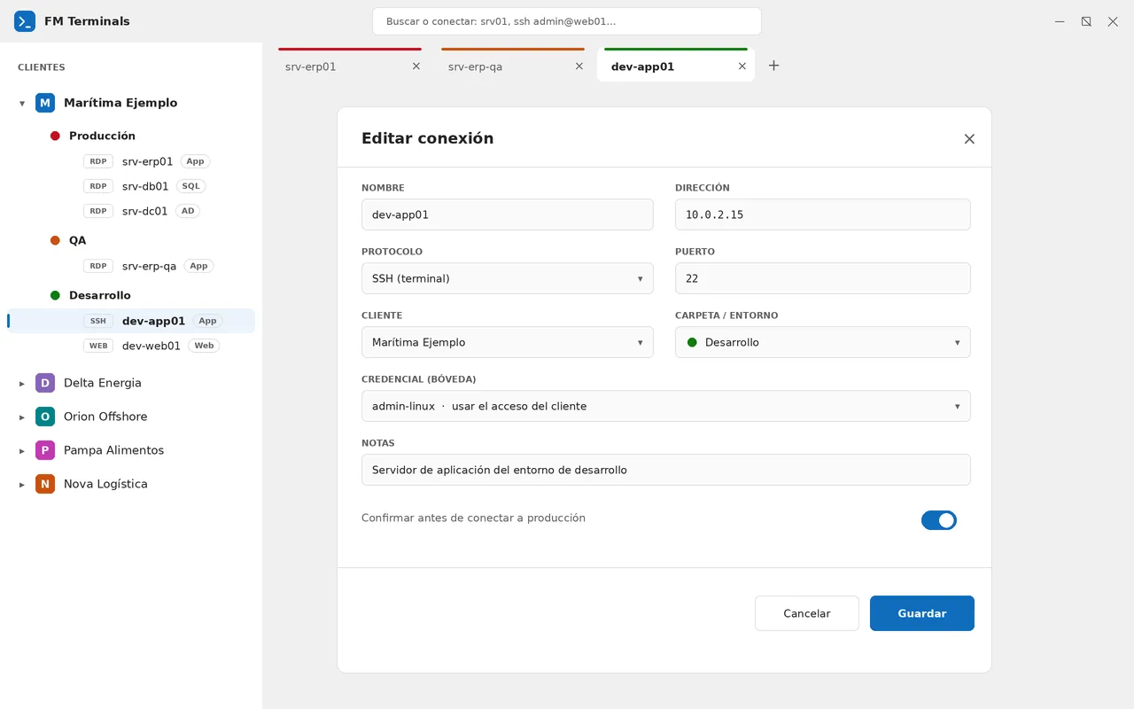Add a new tab with plus icon
Screen dimensions: 1134x709
click(773, 66)
